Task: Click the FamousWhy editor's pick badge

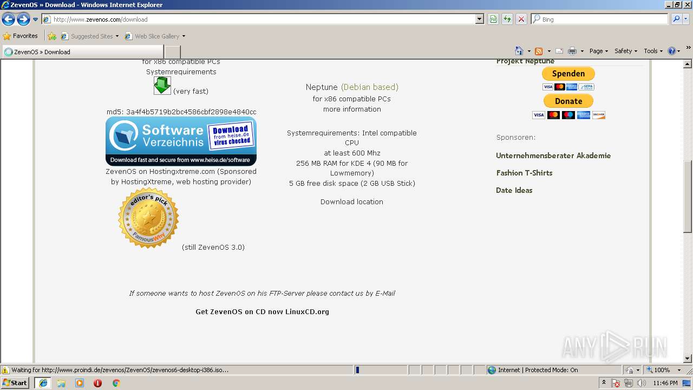Action: (x=148, y=218)
